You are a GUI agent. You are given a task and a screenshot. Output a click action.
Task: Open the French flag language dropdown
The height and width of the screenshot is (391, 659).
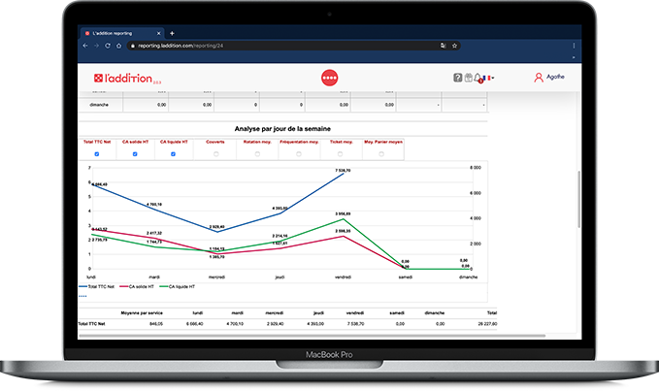tap(490, 78)
